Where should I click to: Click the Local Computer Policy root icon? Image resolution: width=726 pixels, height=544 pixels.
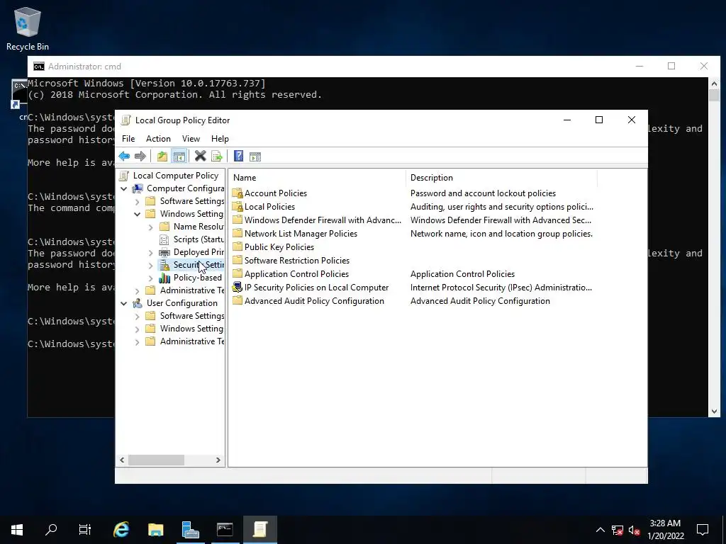(x=124, y=176)
